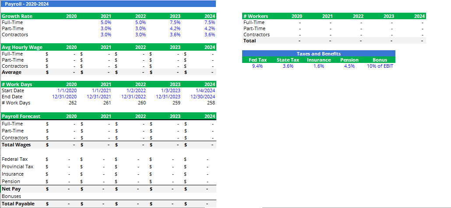Select the 'End Date' row label
Viewport: 451px width, 208px height.
click(x=12, y=97)
